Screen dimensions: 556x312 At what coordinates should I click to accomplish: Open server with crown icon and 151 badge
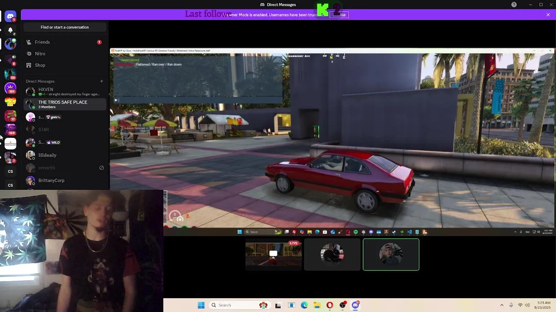pyautogui.click(x=10, y=88)
